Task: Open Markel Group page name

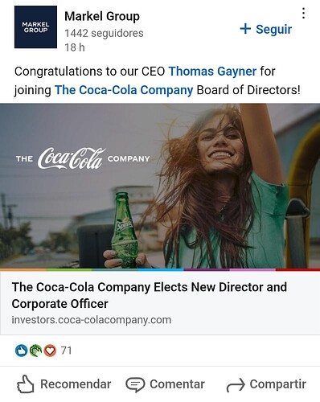Action: (102, 16)
